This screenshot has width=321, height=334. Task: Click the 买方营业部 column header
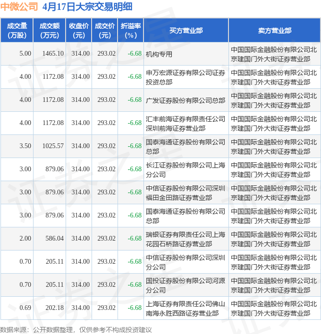pos(186,31)
